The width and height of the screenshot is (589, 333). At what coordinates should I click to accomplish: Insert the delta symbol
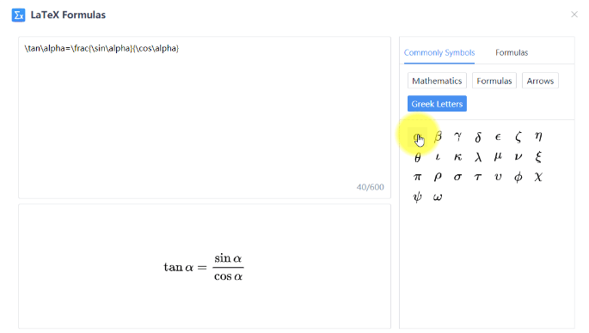pyautogui.click(x=478, y=136)
